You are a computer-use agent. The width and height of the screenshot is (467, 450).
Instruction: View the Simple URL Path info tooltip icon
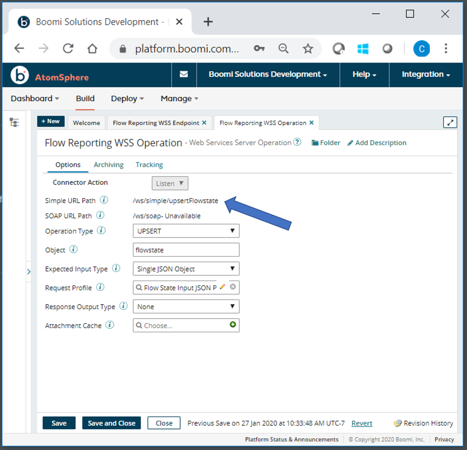point(104,200)
